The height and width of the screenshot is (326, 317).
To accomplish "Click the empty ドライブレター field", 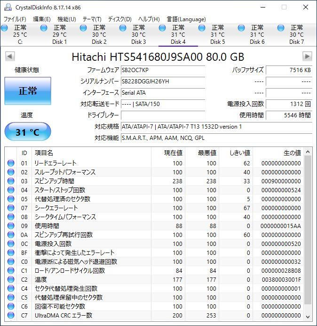I will point(163,115).
